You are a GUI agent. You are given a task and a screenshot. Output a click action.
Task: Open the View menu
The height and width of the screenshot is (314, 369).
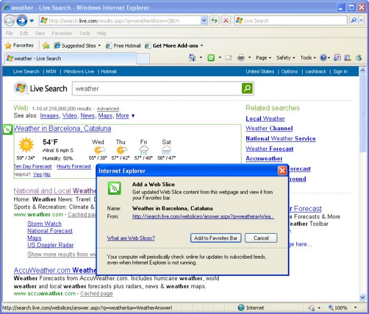pyautogui.click(x=40, y=33)
